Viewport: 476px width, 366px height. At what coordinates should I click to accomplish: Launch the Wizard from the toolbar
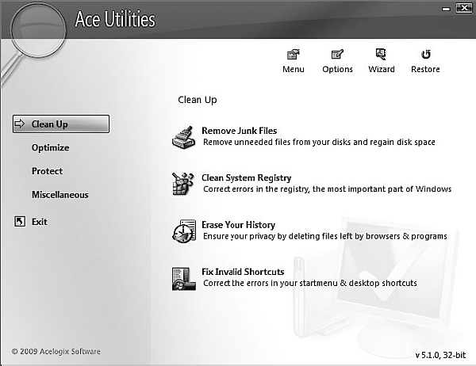coord(381,55)
